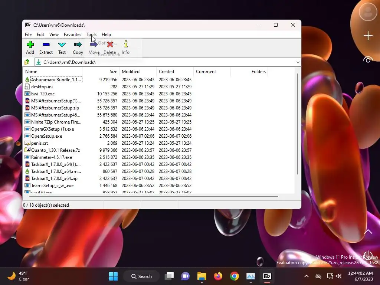Sort the file list by Size column
This screenshot has height=285, width=380.
[101, 72]
